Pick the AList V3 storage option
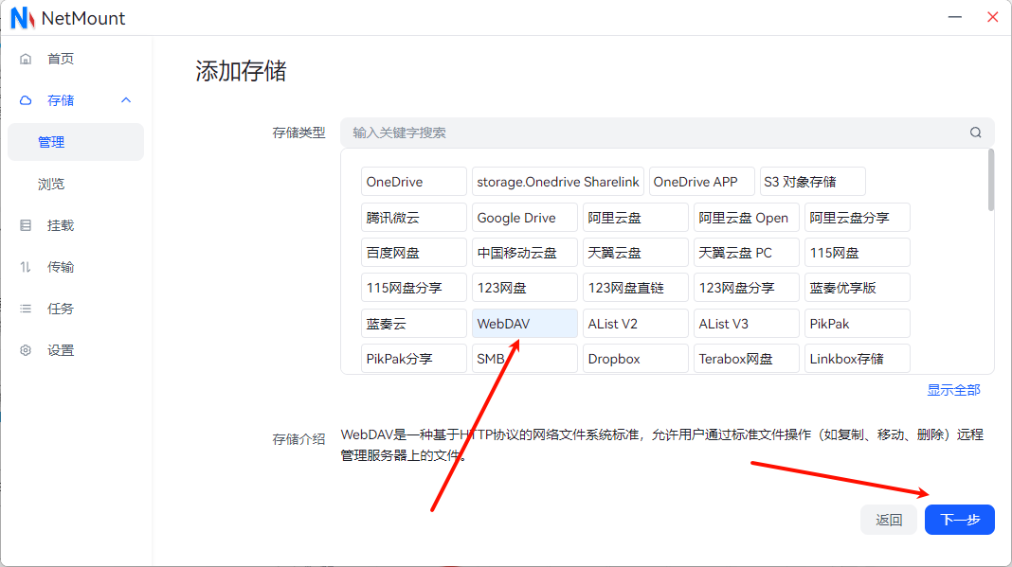Screen dimensions: 1012x567 point(747,323)
